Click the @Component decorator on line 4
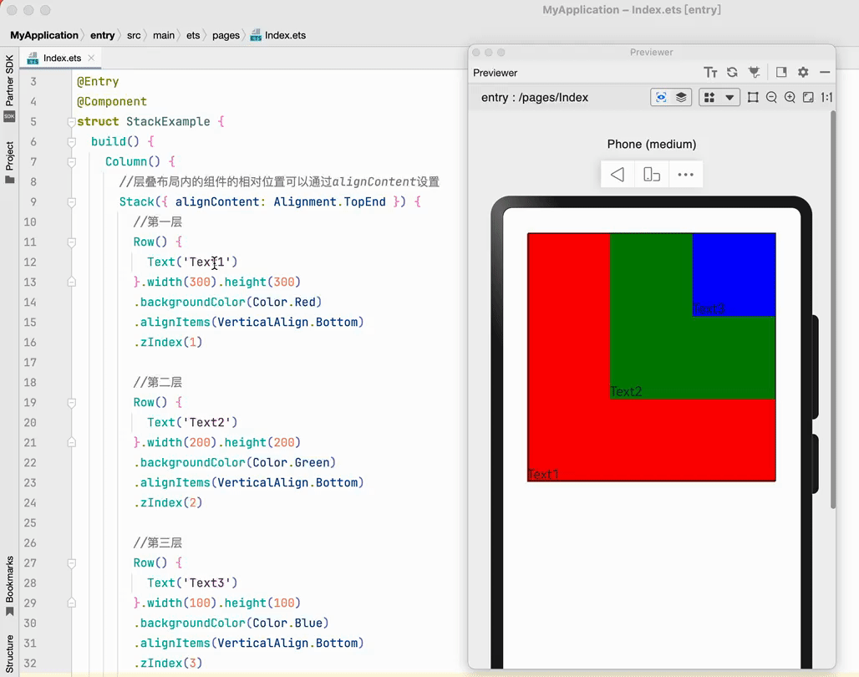Image resolution: width=859 pixels, height=677 pixels. [112, 101]
